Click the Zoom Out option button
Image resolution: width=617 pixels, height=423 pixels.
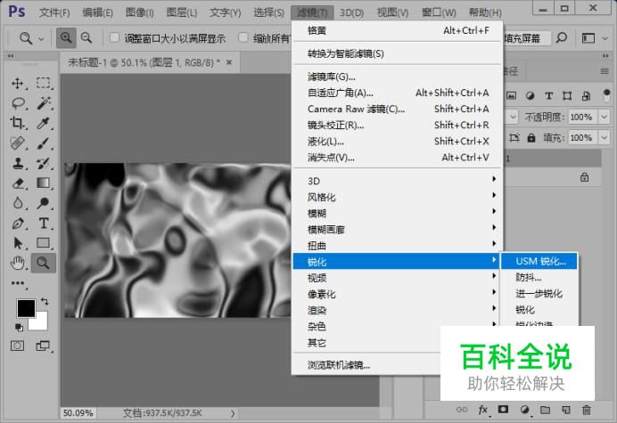pos(86,37)
